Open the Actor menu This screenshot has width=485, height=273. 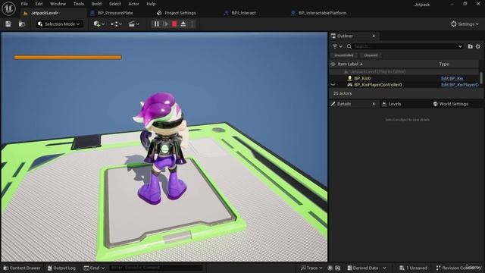point(133,4)
